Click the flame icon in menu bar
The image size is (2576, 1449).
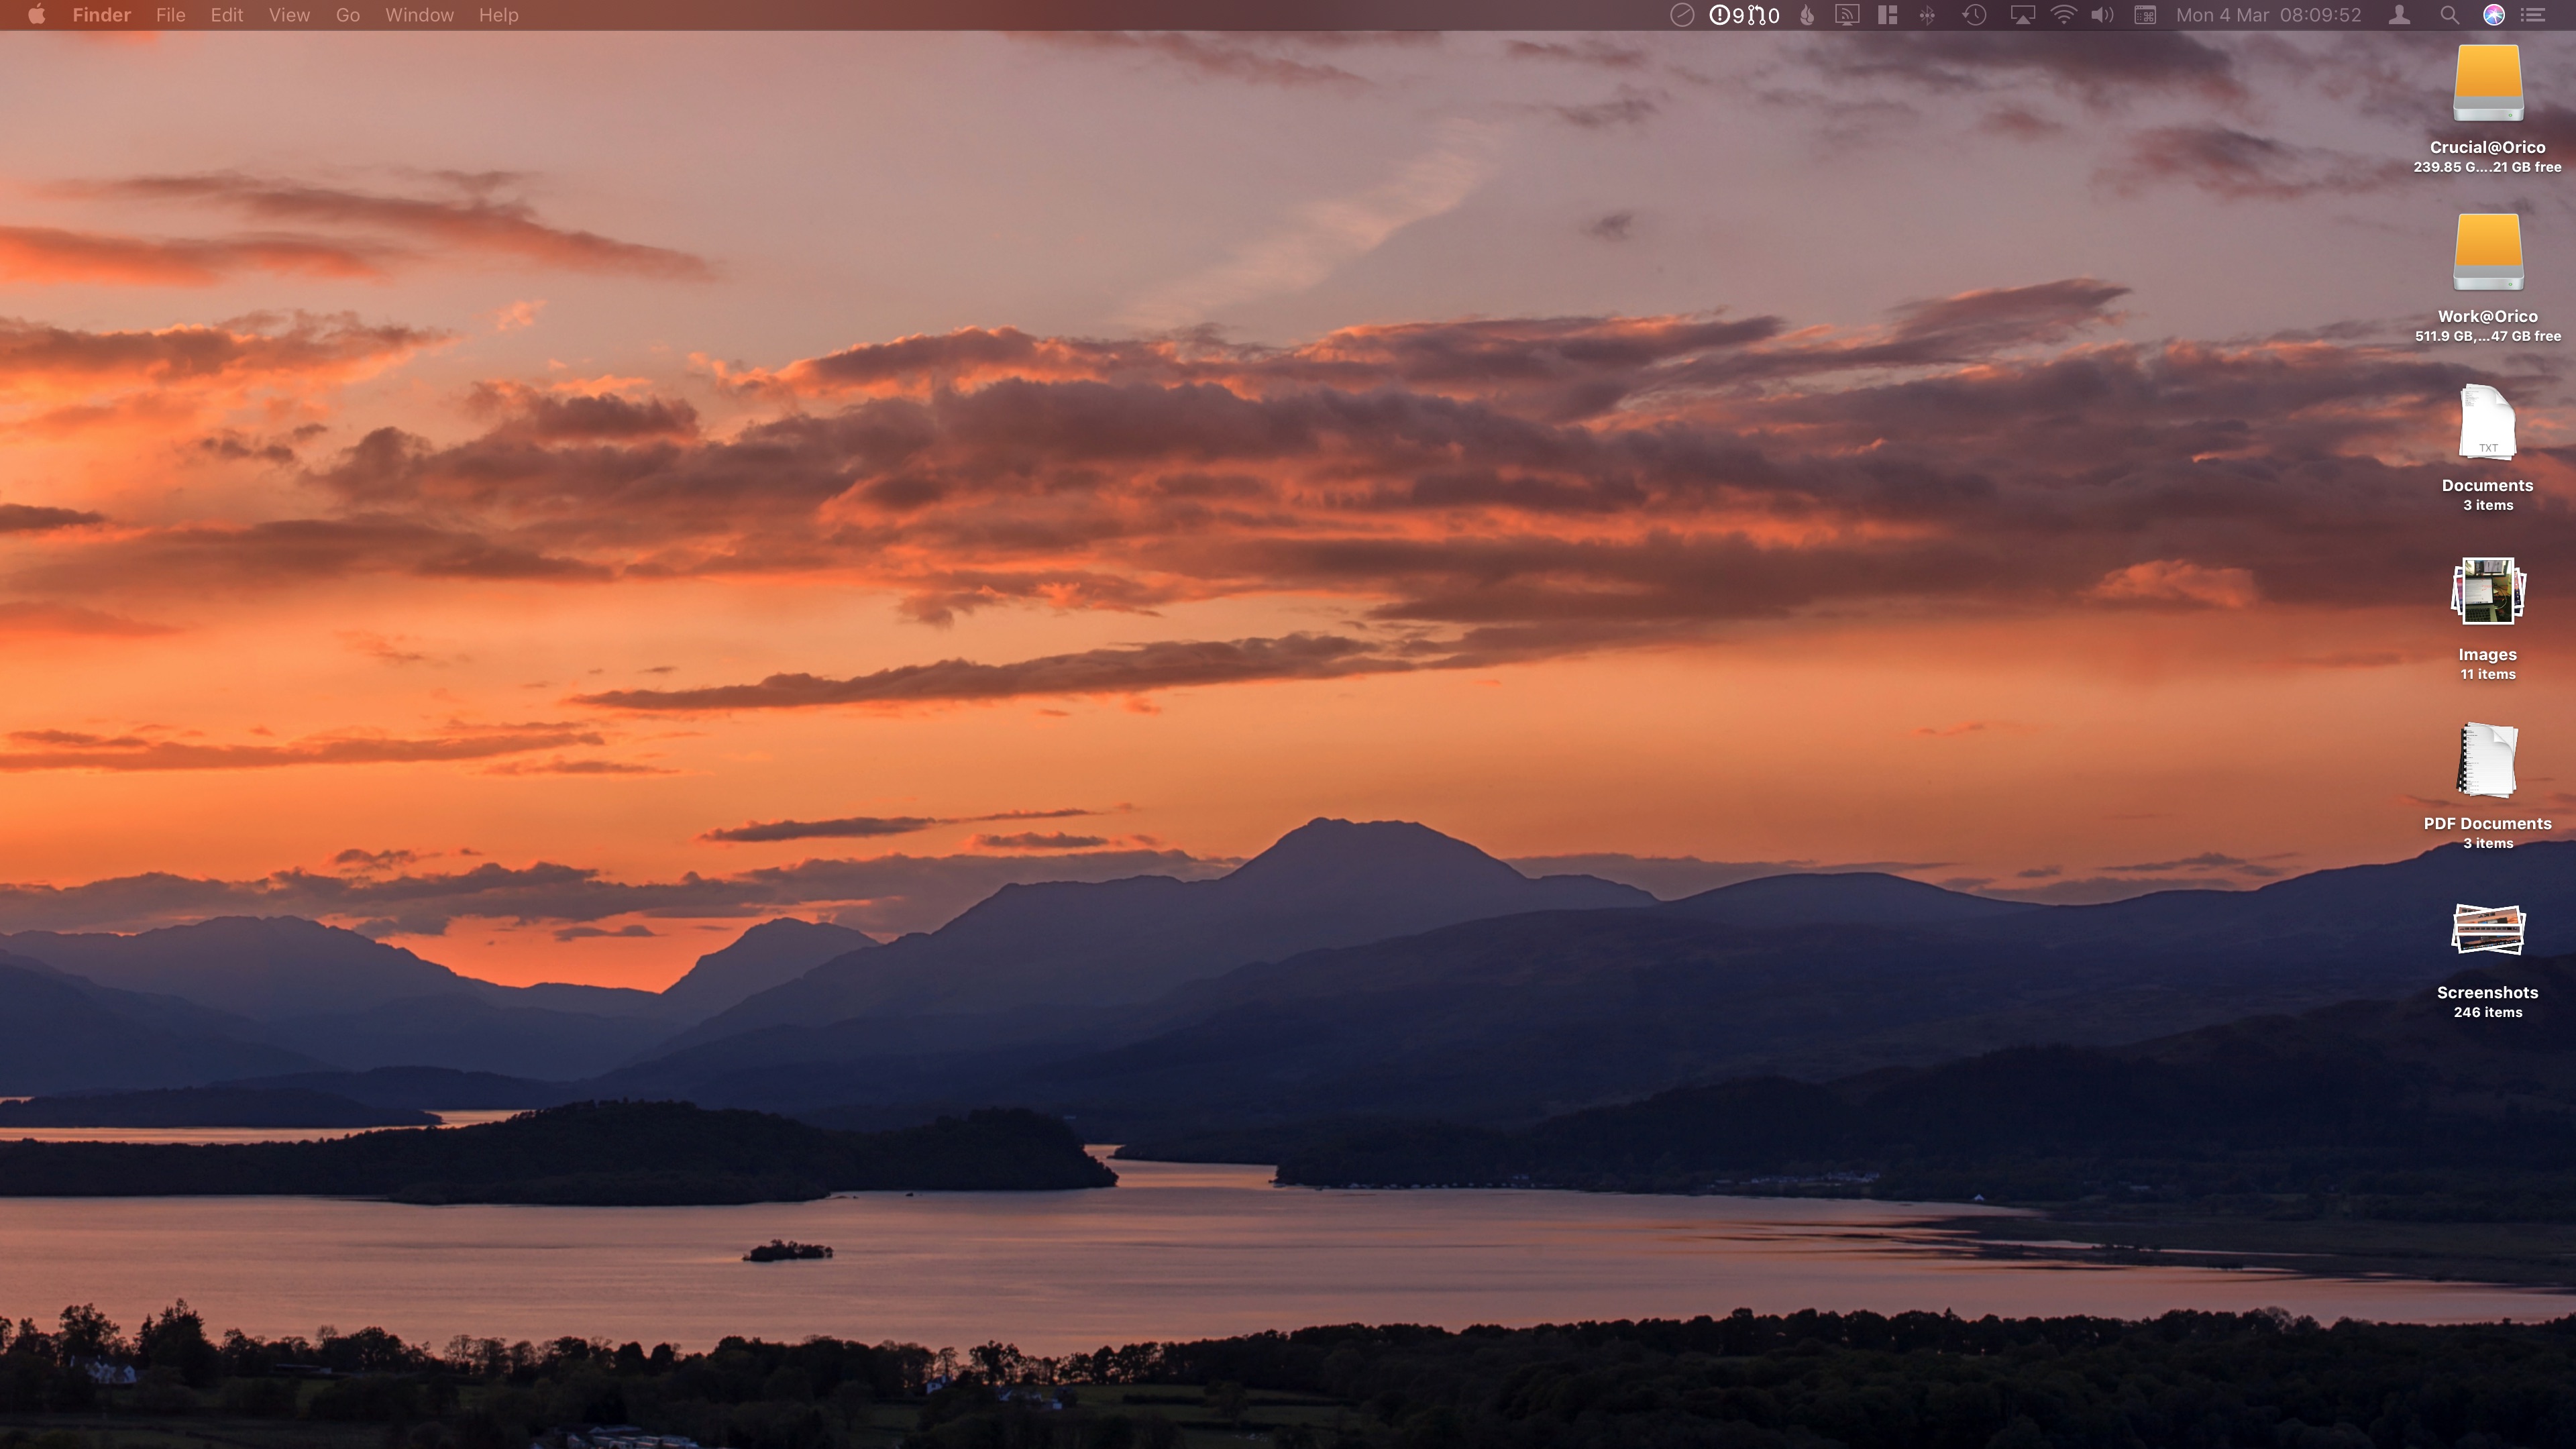point(1807,15)
